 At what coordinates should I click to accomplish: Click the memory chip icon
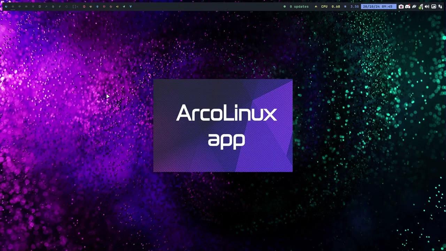(x=345, y=7)
